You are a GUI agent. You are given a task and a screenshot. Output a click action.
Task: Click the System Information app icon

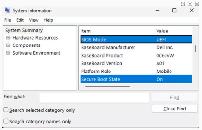pos(7,11)
